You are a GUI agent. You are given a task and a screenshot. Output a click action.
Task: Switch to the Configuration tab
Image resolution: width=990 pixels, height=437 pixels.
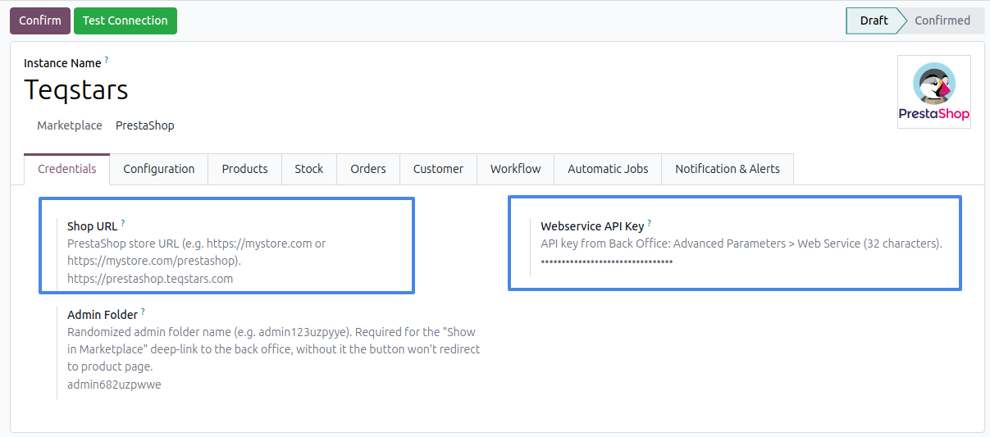pyautogui.click(x=159, y=169)
